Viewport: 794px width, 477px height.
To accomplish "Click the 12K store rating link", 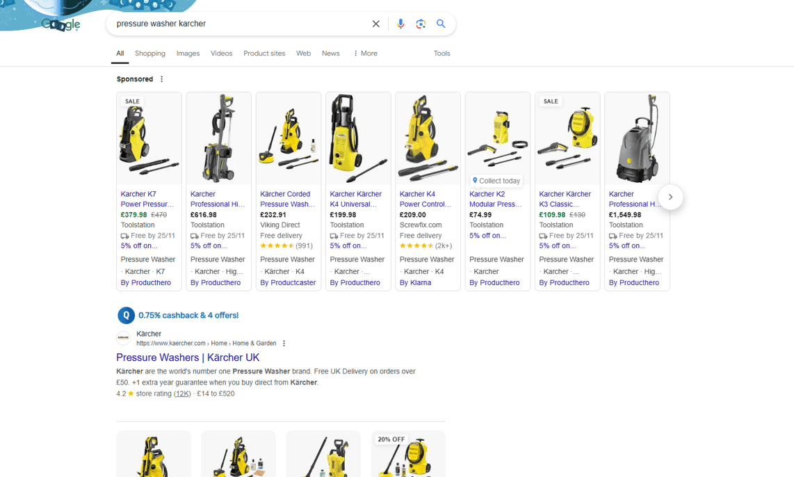I will click(x=182, y=394).
